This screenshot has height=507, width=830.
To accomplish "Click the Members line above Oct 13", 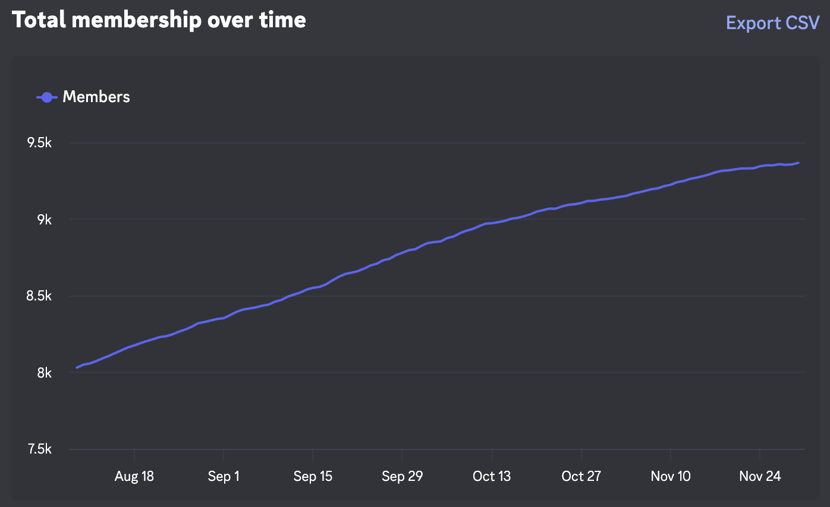I will [x=492, y=223].
